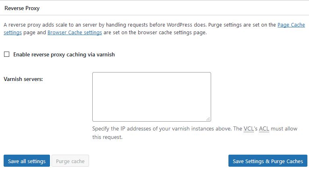Click 'Save Settings & Purge Caches' button
The height and width of the screenshot is (178, 309).
point(268,161)
